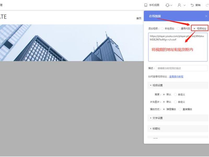
Task: Set 片头图片 to 默认
Action: click(164, 102)
